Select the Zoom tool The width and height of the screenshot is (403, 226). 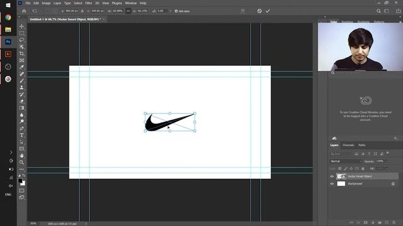point(21,162)
